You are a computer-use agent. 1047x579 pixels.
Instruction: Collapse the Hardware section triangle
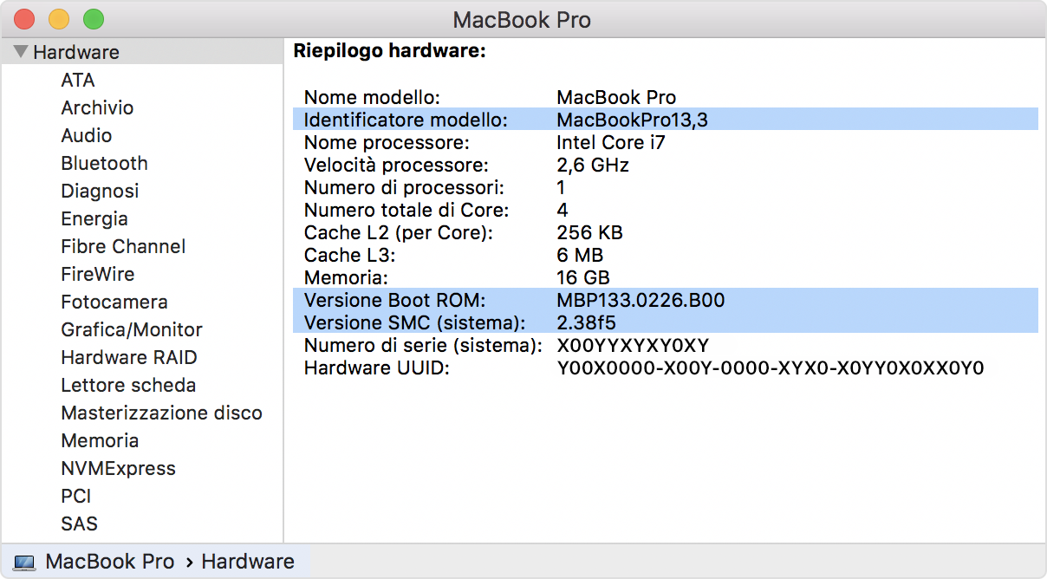click(19, 50)
